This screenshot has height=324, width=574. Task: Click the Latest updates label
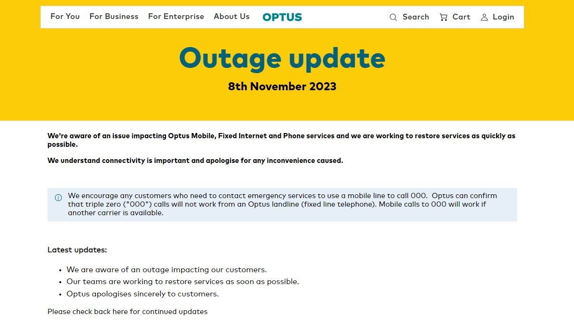click(77, 250)
